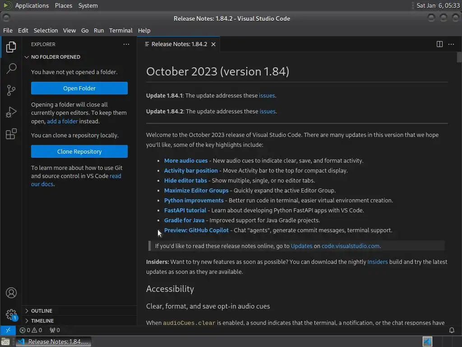Click the Open Folder button
462x347 pixels.
[x=79, y=88]
